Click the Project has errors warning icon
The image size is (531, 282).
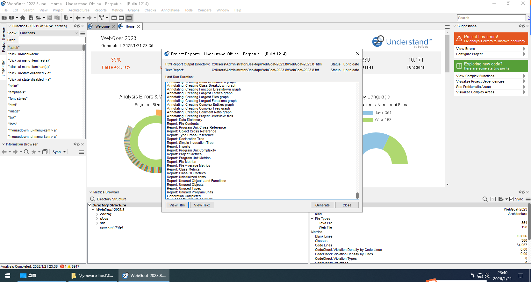[x=459, y=39]
